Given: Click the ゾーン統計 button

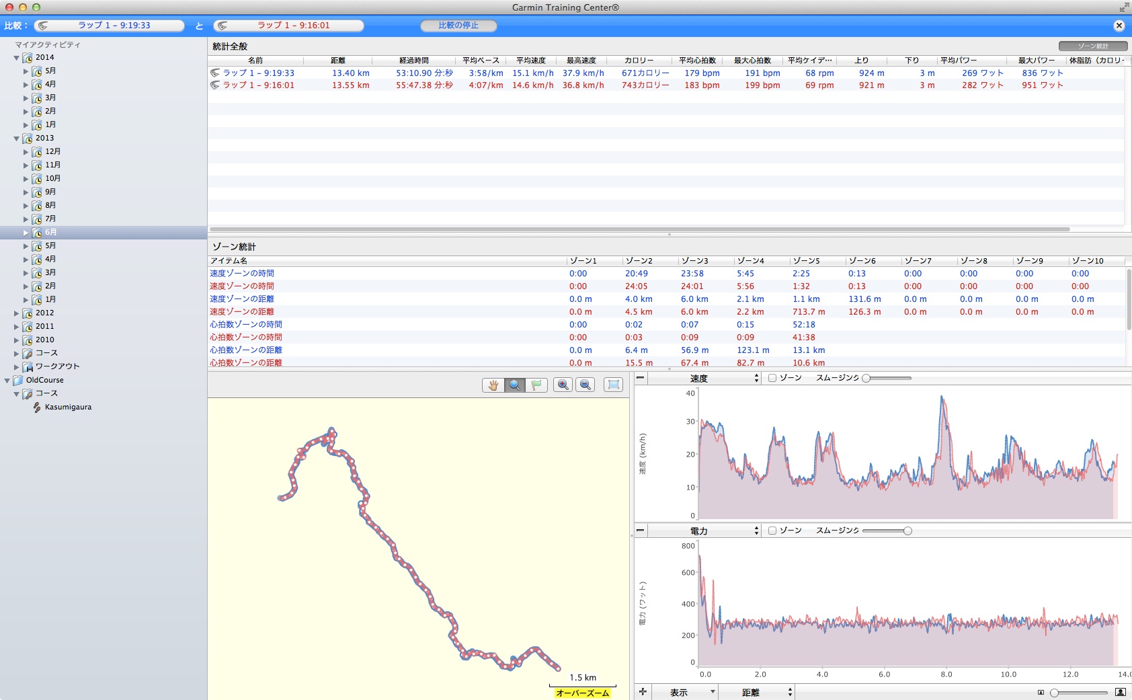Looking at the screenshot, I should (1093, 46).
